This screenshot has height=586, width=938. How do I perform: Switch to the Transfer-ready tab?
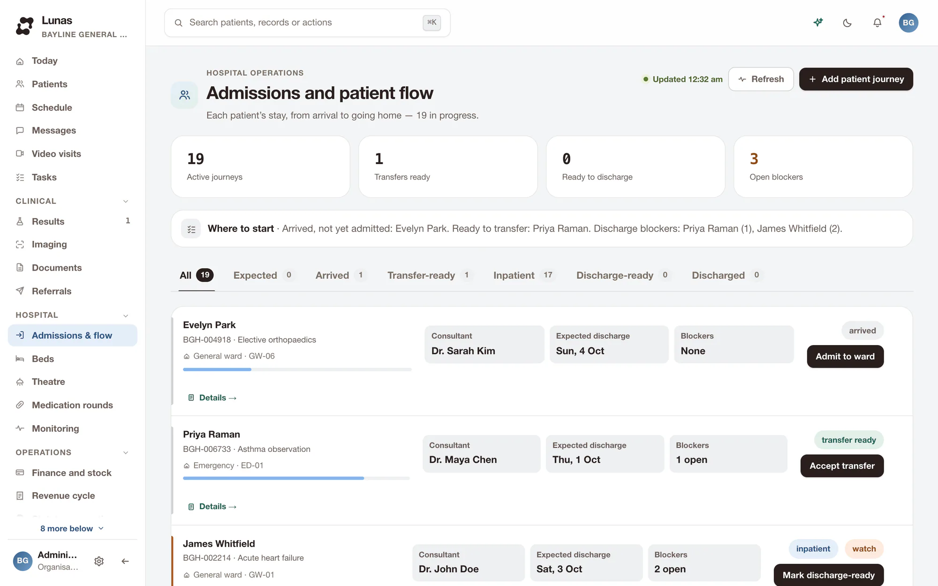[430, 275]
